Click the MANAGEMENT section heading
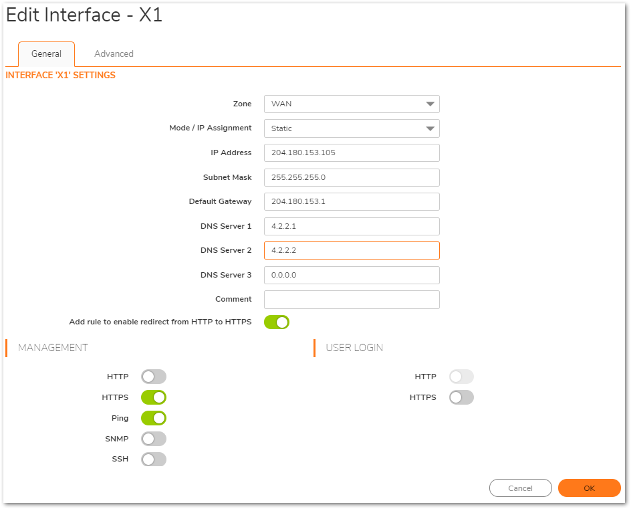The width and height of the screenshot is (631, 509). tap(53, 348)
